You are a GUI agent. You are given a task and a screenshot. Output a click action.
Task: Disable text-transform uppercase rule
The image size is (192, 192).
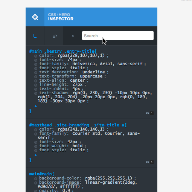[x=36, y=77]
